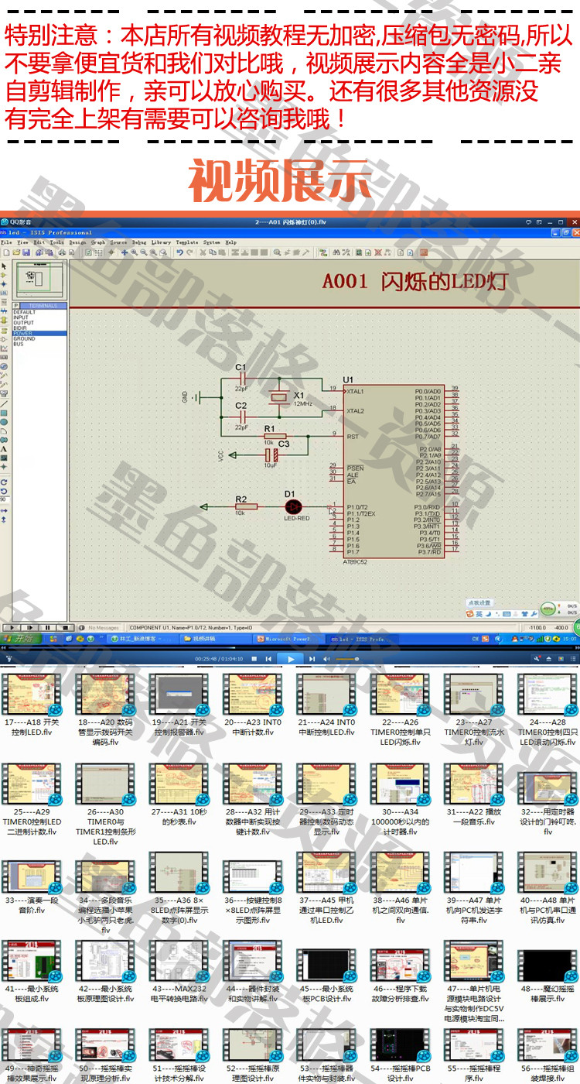Click the Undo icon in toolbar
The height and width of the screenshot is (1084, 580).
tap(179, 252)
